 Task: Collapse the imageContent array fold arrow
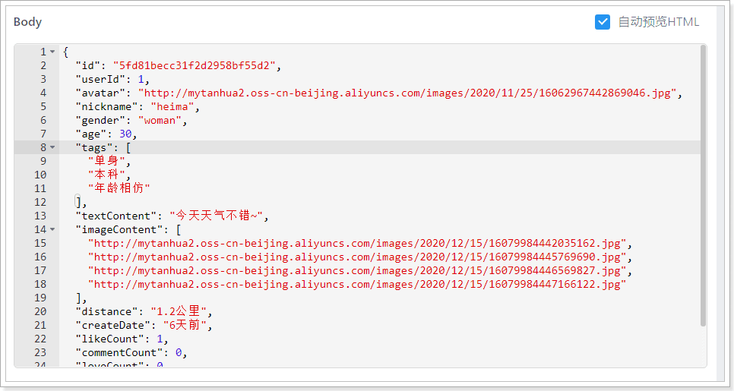[52, 229]
